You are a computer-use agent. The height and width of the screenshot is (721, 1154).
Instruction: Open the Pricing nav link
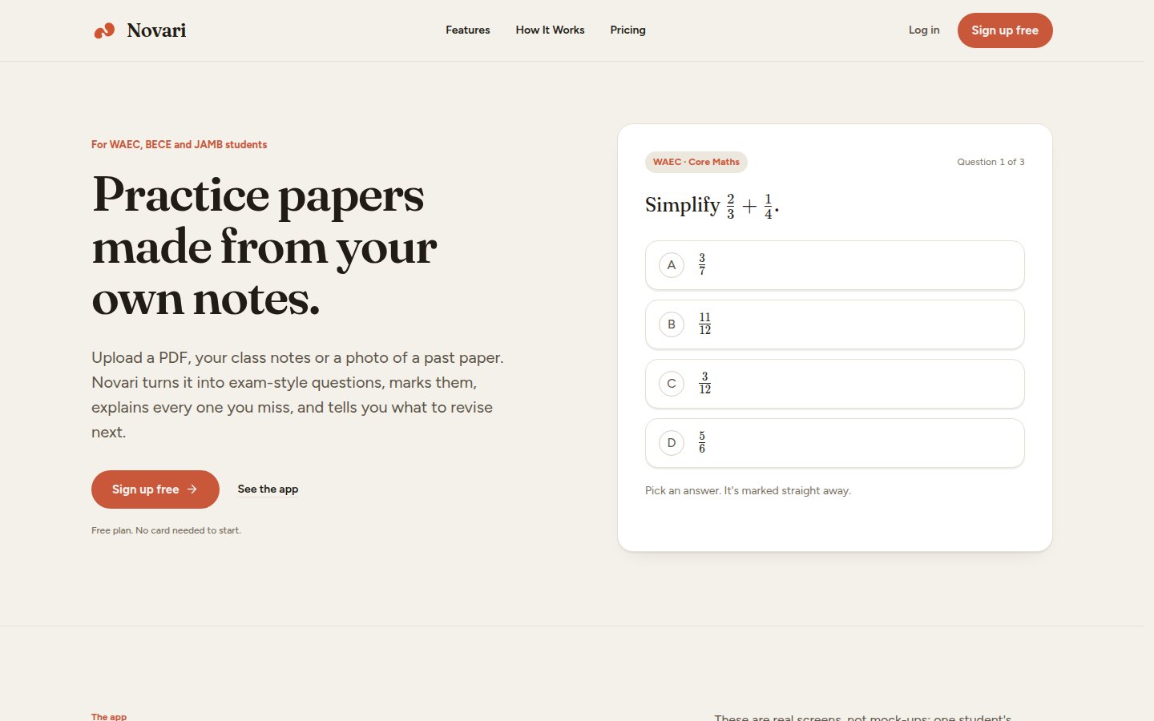point(627,30)
